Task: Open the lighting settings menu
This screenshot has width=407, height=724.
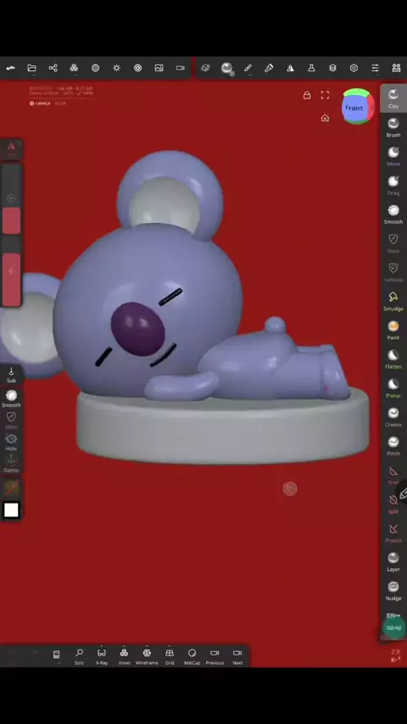Action: click(x=116, y=68)
